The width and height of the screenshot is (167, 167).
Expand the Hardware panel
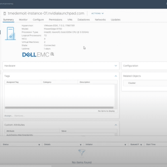[116, 66]
